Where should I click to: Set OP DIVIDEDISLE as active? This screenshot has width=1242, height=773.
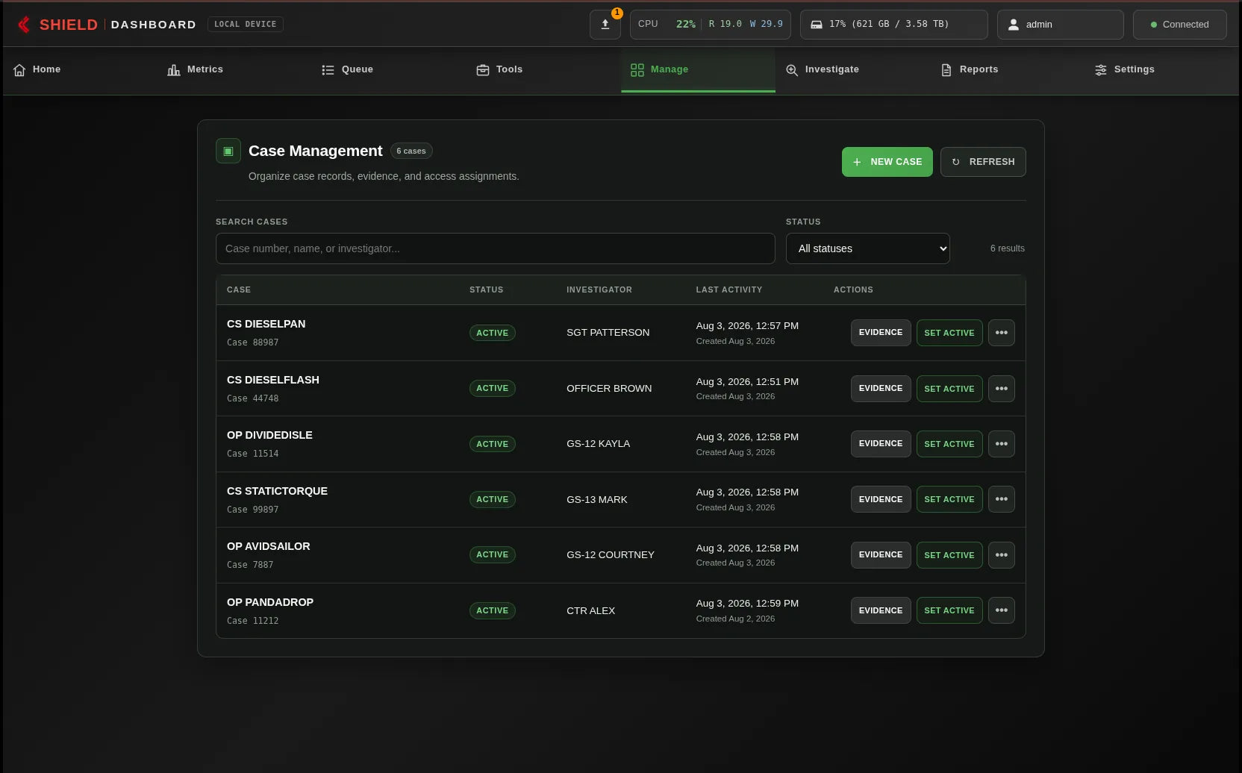click(949, 444)
